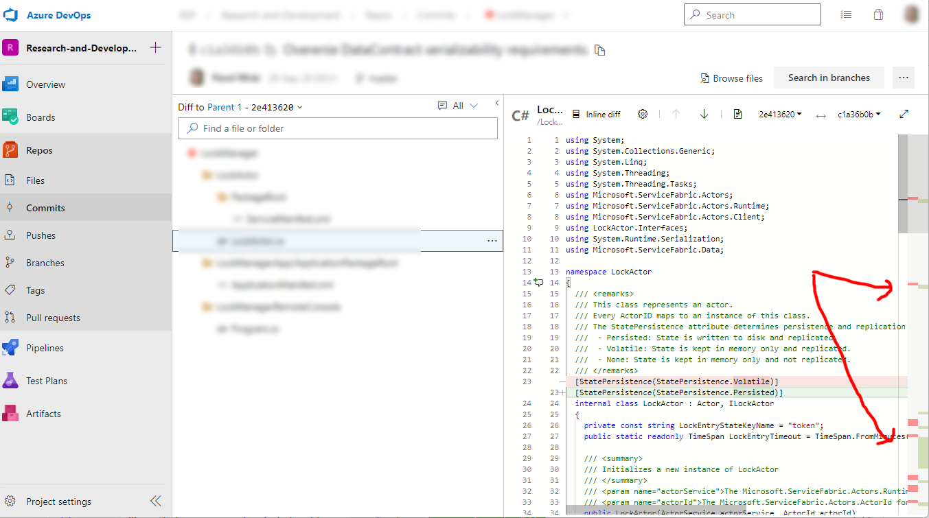
Task: Click in the Find a file or folder field
Action: click(x=338, y=128)
